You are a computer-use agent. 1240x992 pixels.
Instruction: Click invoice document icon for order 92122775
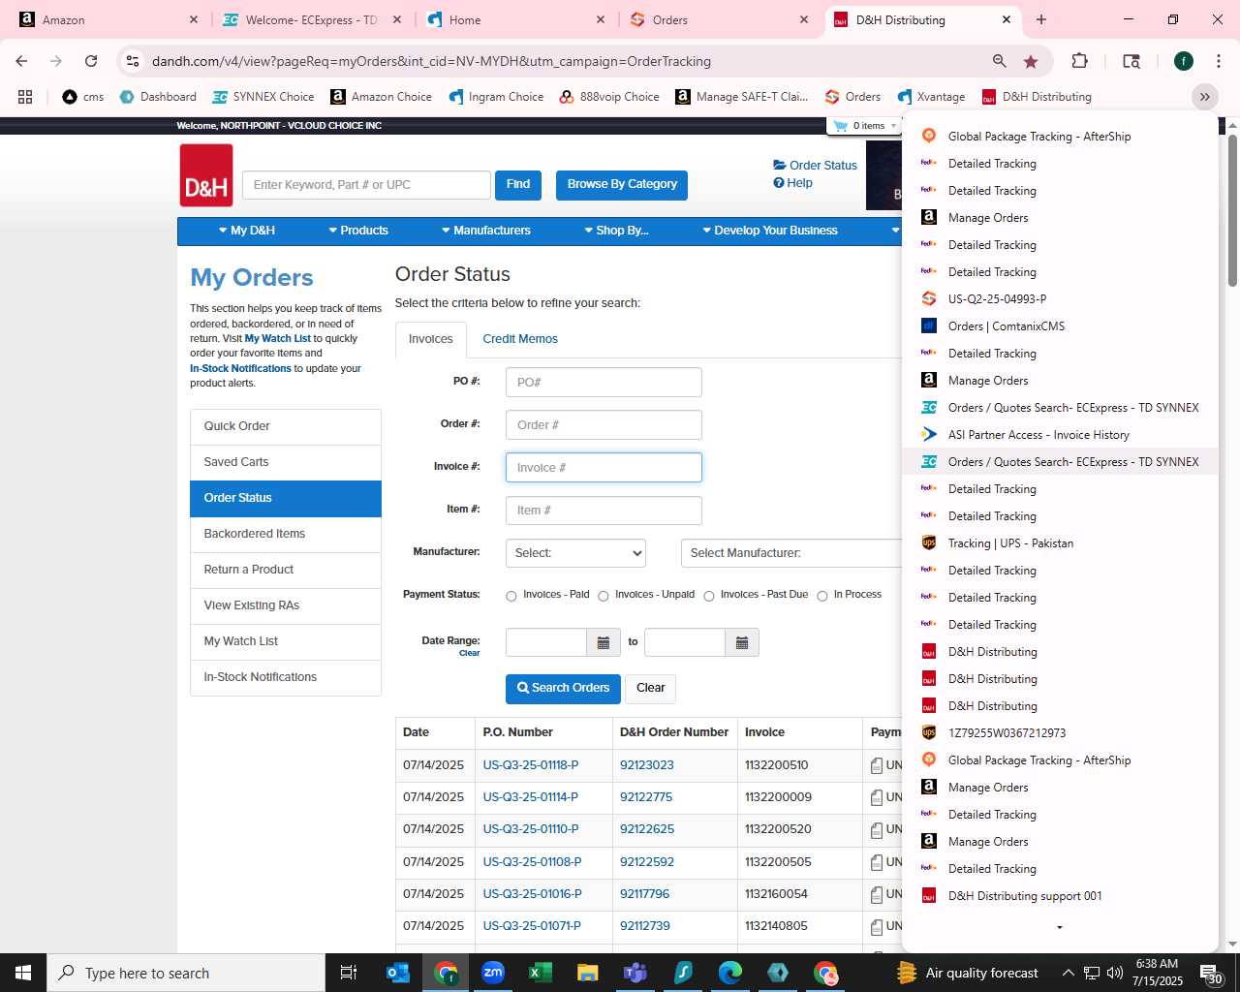click(877, 797)
